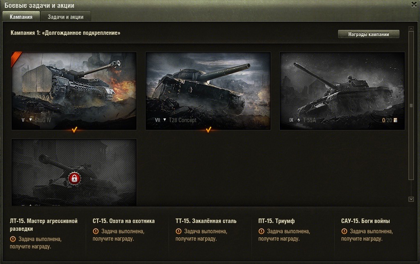Click the triangle icon next to T28 Concept

click(164, 120)
